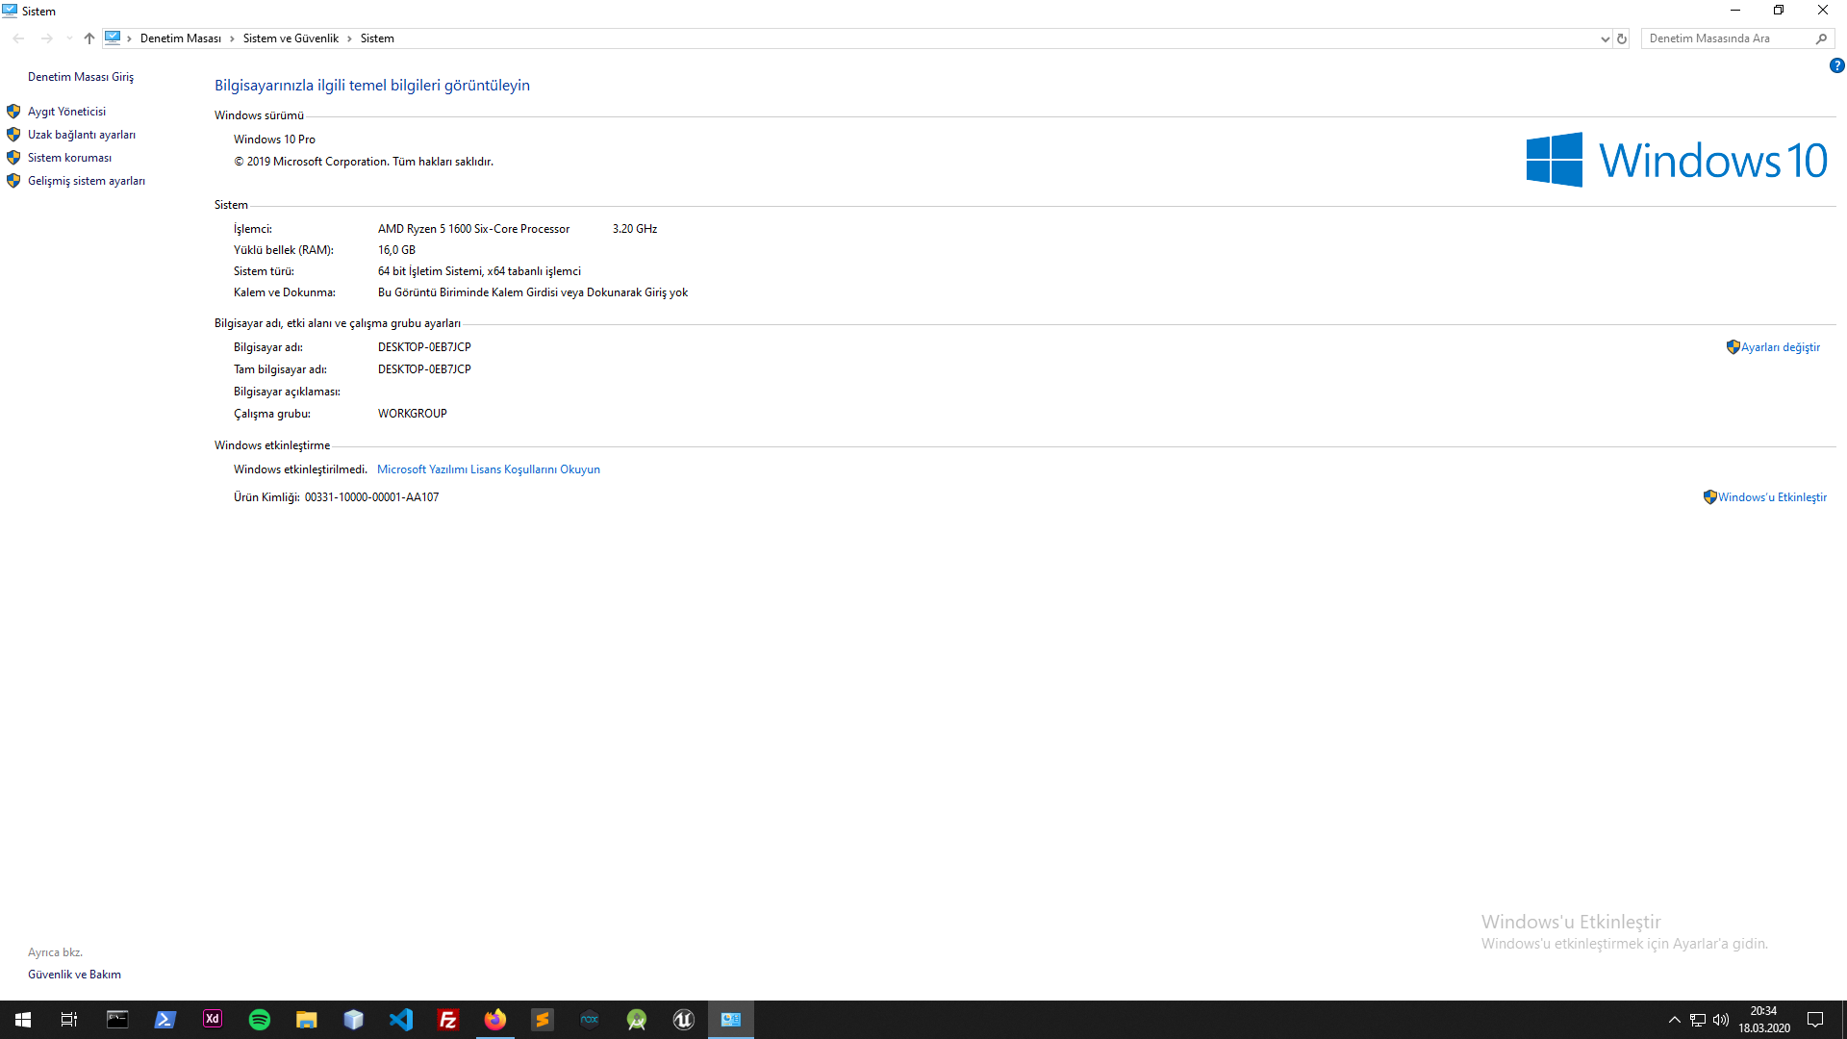Navigate to Denetim Masası breadcrumb
Screen dimensions: 1847x1039
pos(181,38)
